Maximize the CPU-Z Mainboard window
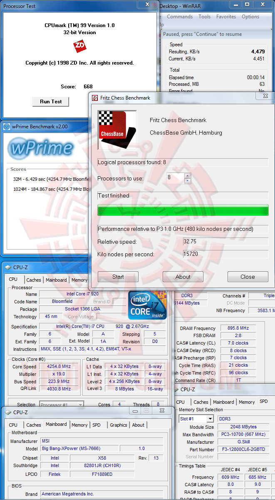This screenshot has width=275, height=500. coord(146,410)
